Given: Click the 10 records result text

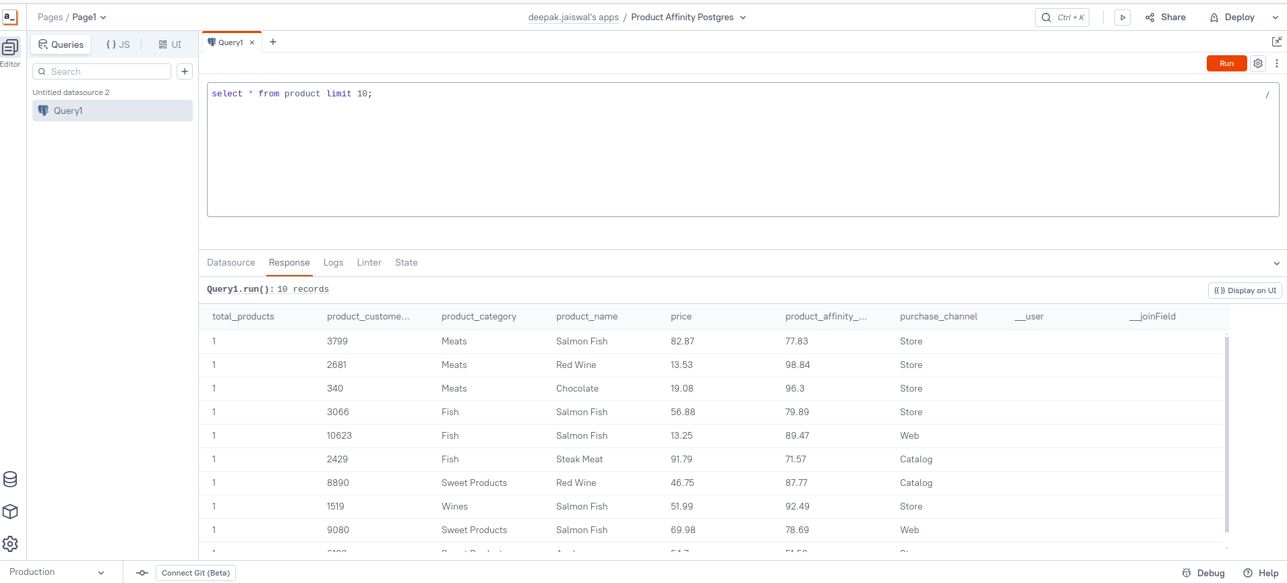Looking at the screenshot, I should 303,289.
